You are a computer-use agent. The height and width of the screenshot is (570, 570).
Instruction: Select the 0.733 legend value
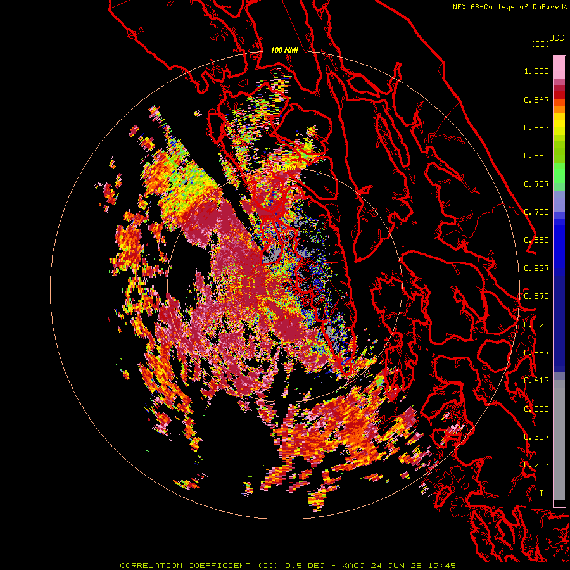coord(536,212)
